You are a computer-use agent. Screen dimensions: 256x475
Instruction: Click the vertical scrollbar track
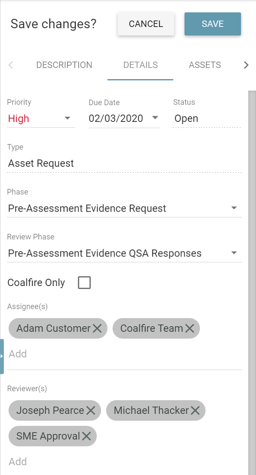point(252,283)
